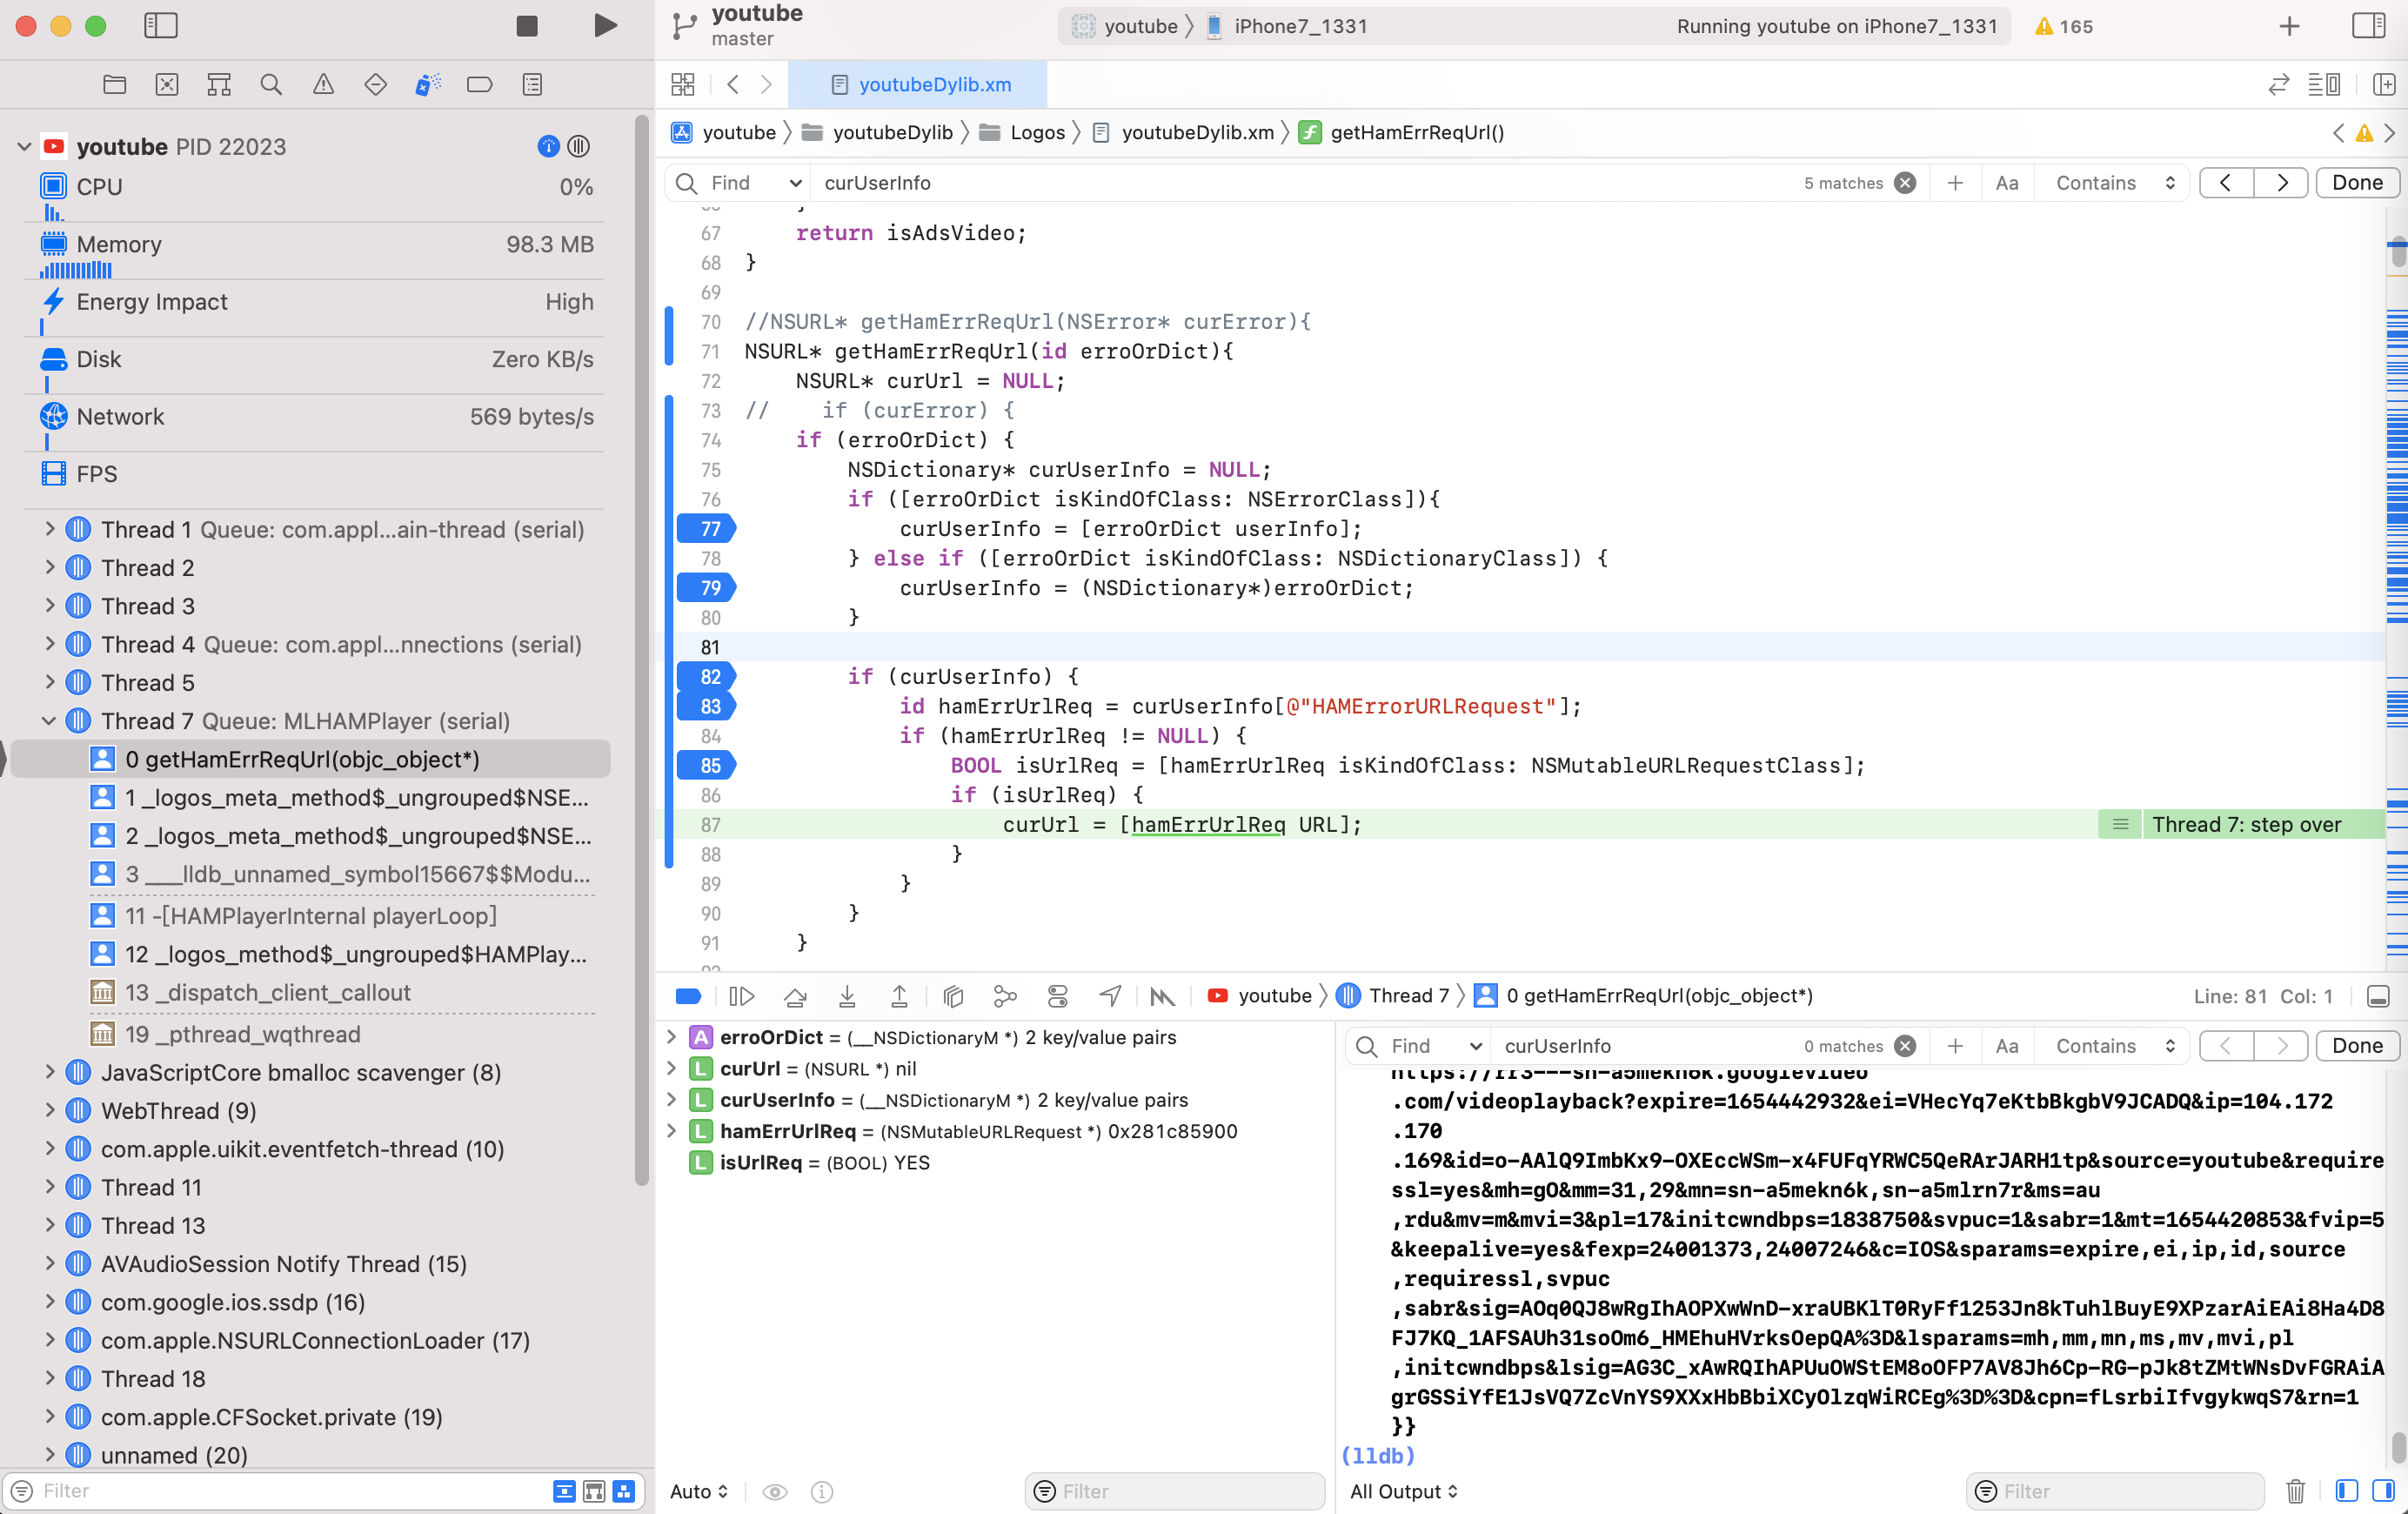The height and width of the screenshot is (1514, 2408).
Task: Click the continue program execution icon
Action: tap(741, 995)
